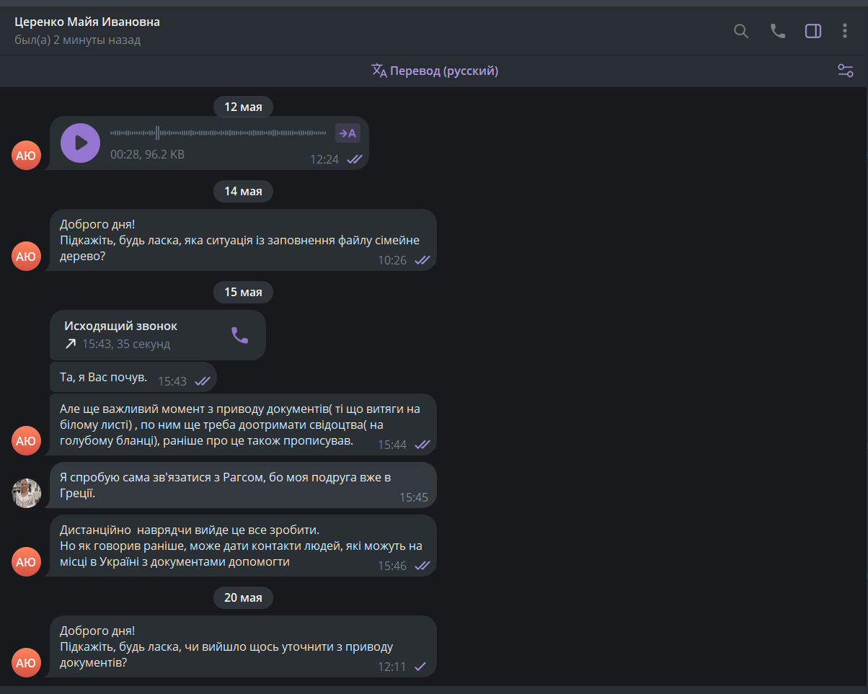
Task: Call back using phone icon in Исходящий звонок
Action: (x=239, y=335)
